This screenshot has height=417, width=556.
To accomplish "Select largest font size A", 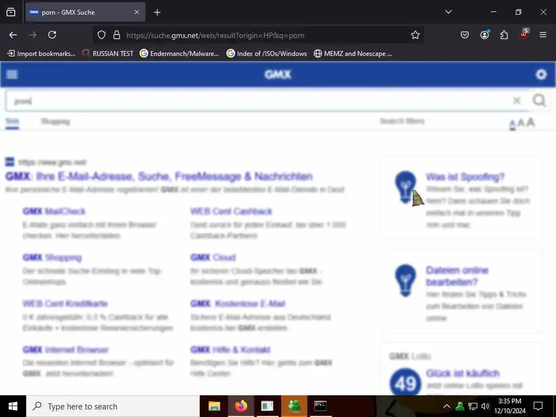I will (x=530, y=122).
